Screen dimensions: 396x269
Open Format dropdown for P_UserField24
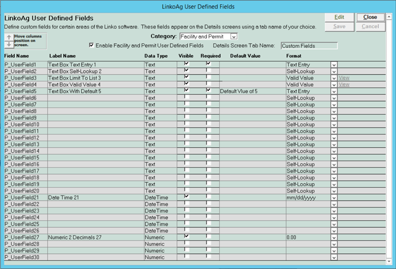(334, 218)
